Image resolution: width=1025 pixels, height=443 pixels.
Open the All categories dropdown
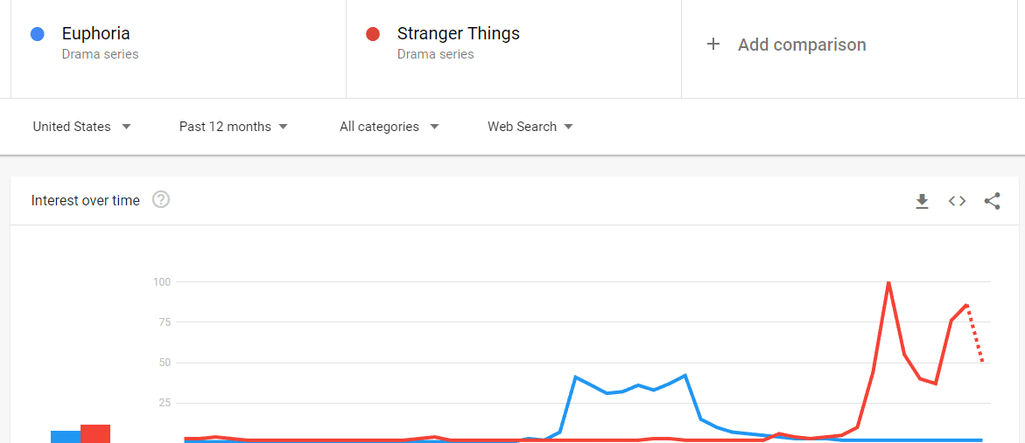[389, 127]
